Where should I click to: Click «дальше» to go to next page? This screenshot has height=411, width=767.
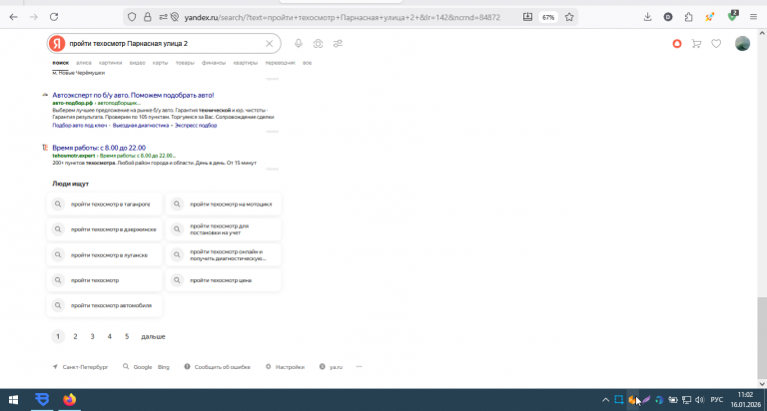pyautogui.click(x=153, y=337)
